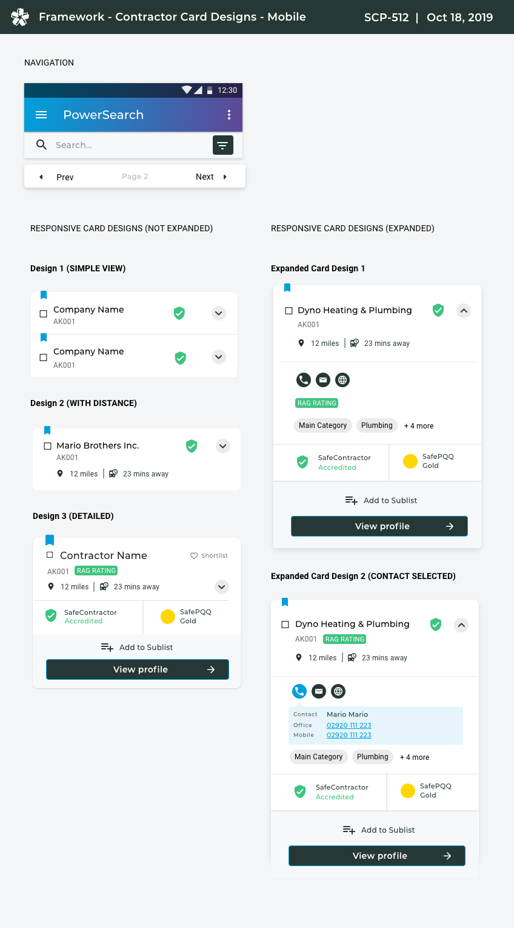Click the Shortlist heart on Contractor Name card
The width and height of the screenshot is (514, 928).
[x=194, y=555]
